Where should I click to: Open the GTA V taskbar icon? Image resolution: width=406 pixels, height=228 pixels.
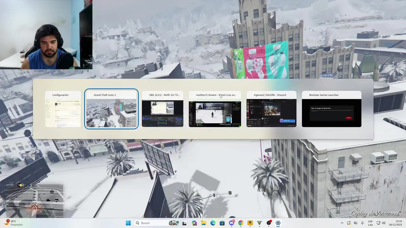259,223
